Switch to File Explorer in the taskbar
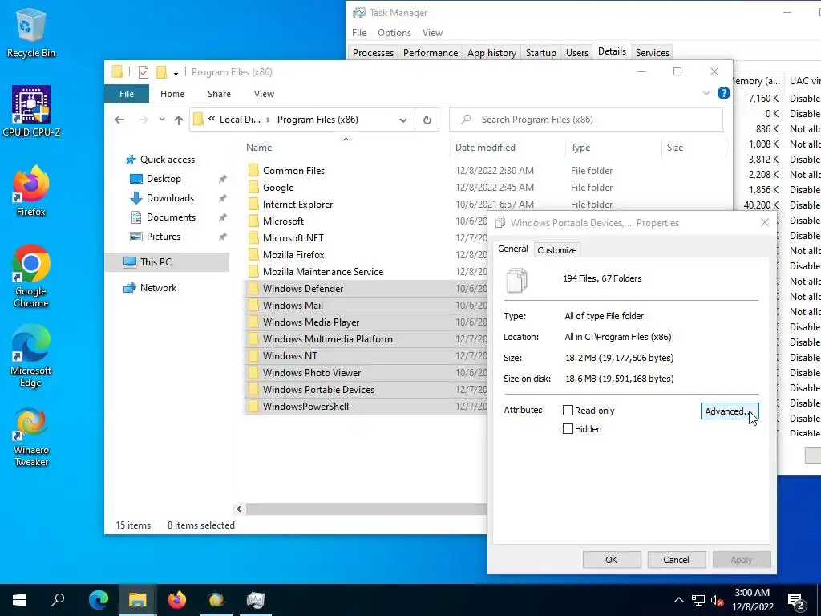 tap(138, 600)
